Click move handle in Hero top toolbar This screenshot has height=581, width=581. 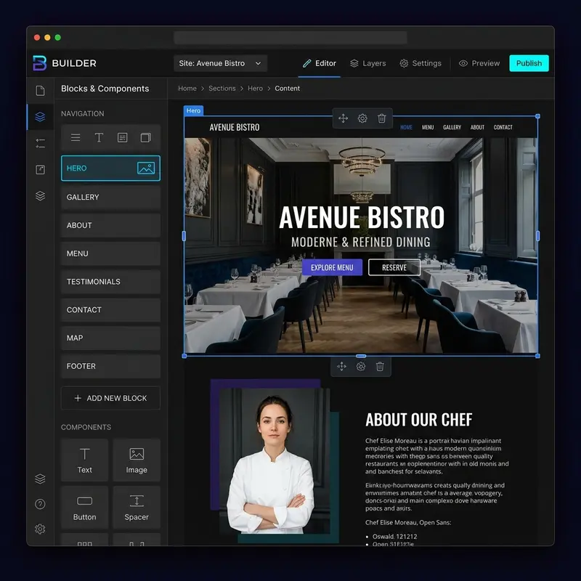point(343,118)
